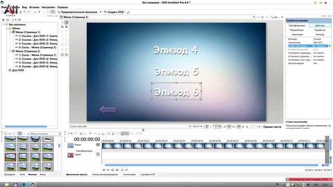This screenshot has height=187, width=333.
Task: Open the Справка menu
Action: point(62,7)
